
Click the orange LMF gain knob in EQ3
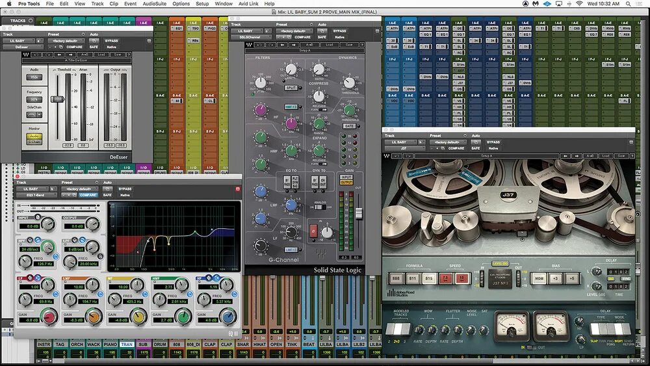click(x=94, y=317)
